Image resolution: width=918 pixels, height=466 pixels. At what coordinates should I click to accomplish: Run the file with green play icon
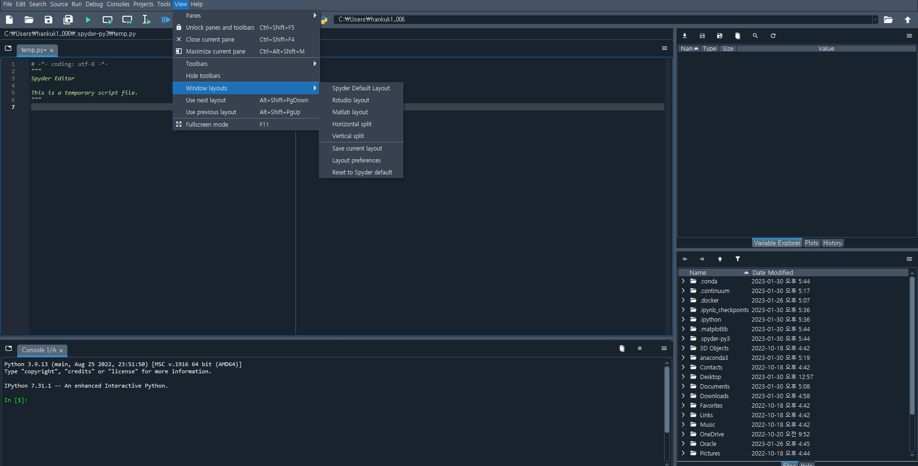(x=88, y=20)
